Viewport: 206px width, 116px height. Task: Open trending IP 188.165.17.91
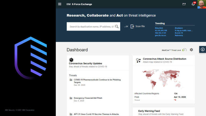coord(160,33)
